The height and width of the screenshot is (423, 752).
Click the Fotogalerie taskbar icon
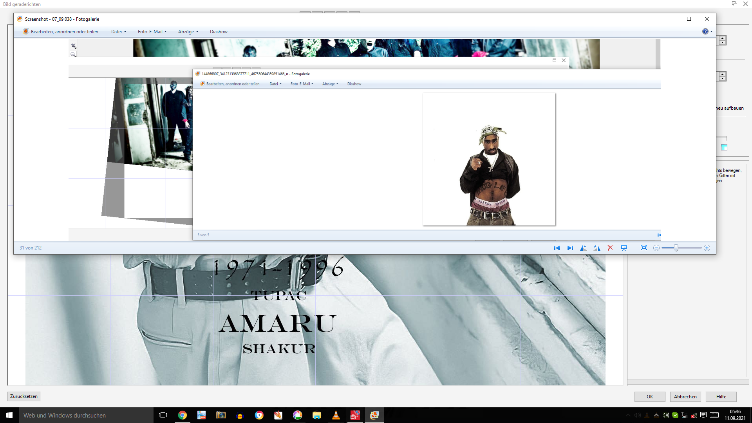tap(374, 415)
